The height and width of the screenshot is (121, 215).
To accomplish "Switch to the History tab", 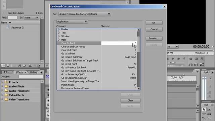I will (x=34, y=72).
